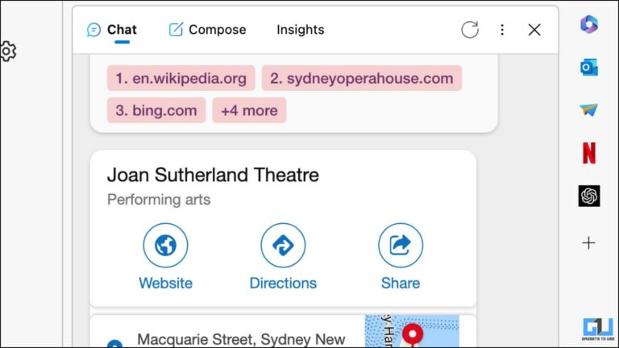Viewport: 619px width, 348px height.
Task: Open the settings gear icon
Action: [x=6, y=52]
